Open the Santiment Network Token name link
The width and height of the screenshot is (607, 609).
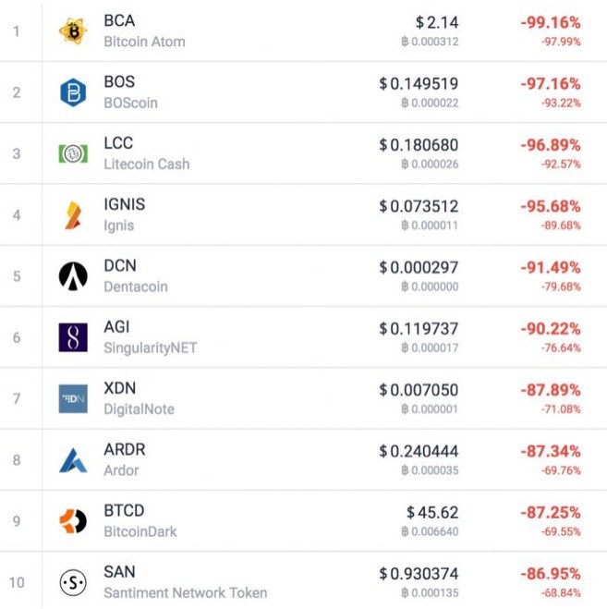pyautogui.click(x=185, y=592)
